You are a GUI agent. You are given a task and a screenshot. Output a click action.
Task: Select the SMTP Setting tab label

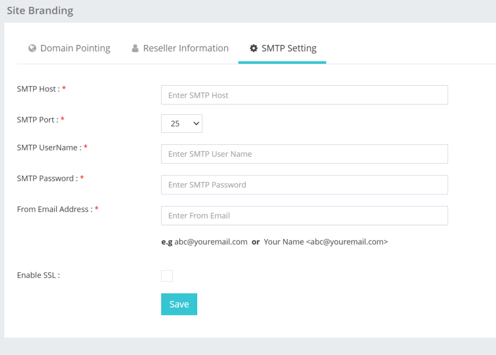tap(289, 48)
